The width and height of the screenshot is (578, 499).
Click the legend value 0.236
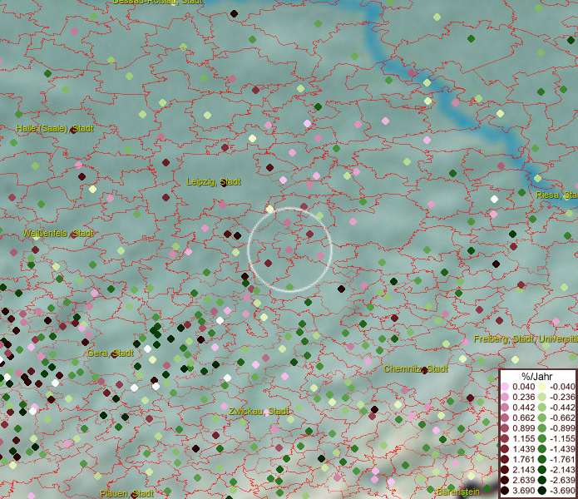523,397
